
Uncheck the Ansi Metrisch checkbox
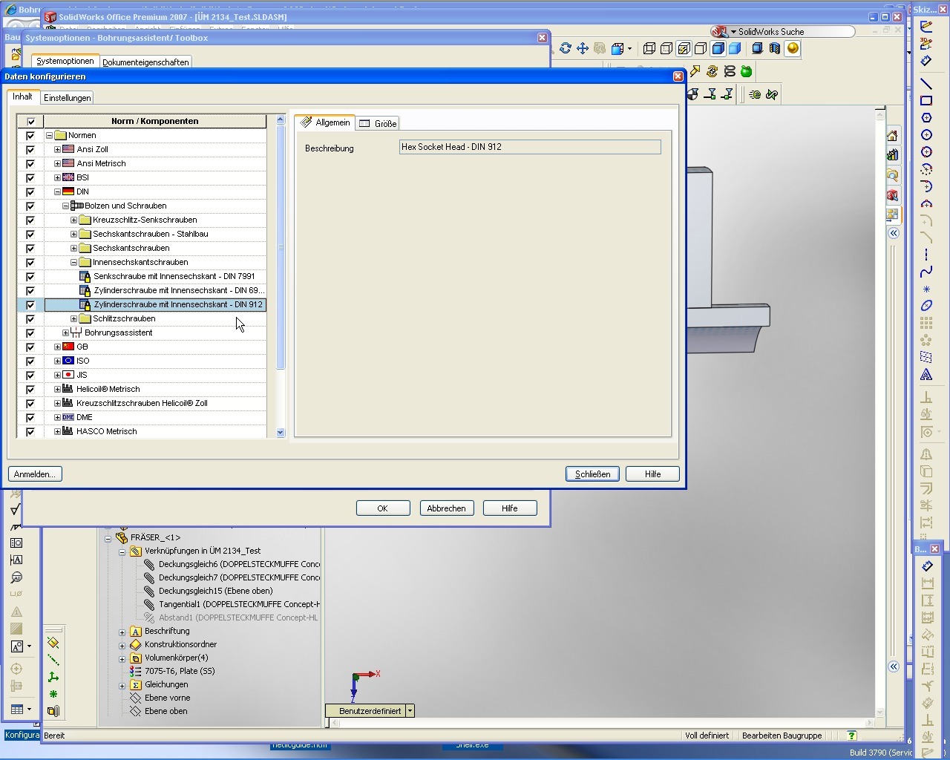point(30,164)
